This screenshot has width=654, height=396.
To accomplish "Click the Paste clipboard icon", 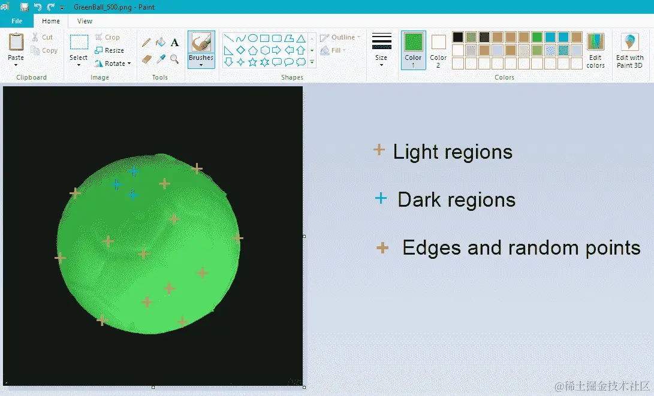I will [16, 42].
